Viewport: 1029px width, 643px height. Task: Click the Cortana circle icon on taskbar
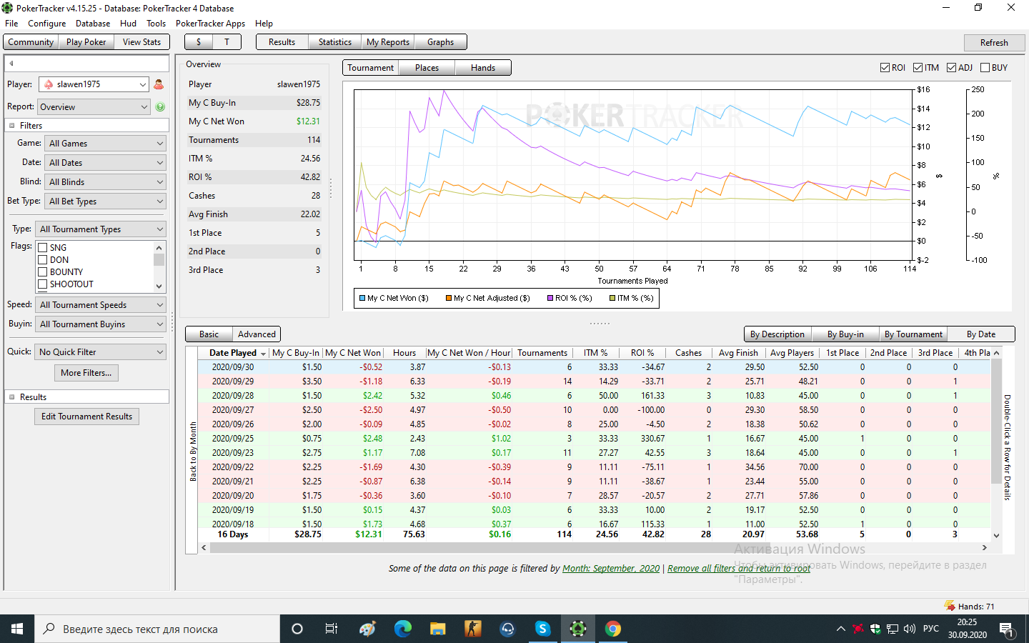(x=297, y=629)
